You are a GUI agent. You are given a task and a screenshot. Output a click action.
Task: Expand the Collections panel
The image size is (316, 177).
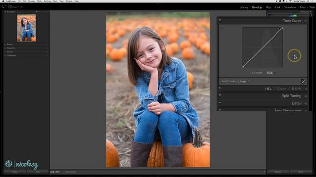tap(5, 55)
